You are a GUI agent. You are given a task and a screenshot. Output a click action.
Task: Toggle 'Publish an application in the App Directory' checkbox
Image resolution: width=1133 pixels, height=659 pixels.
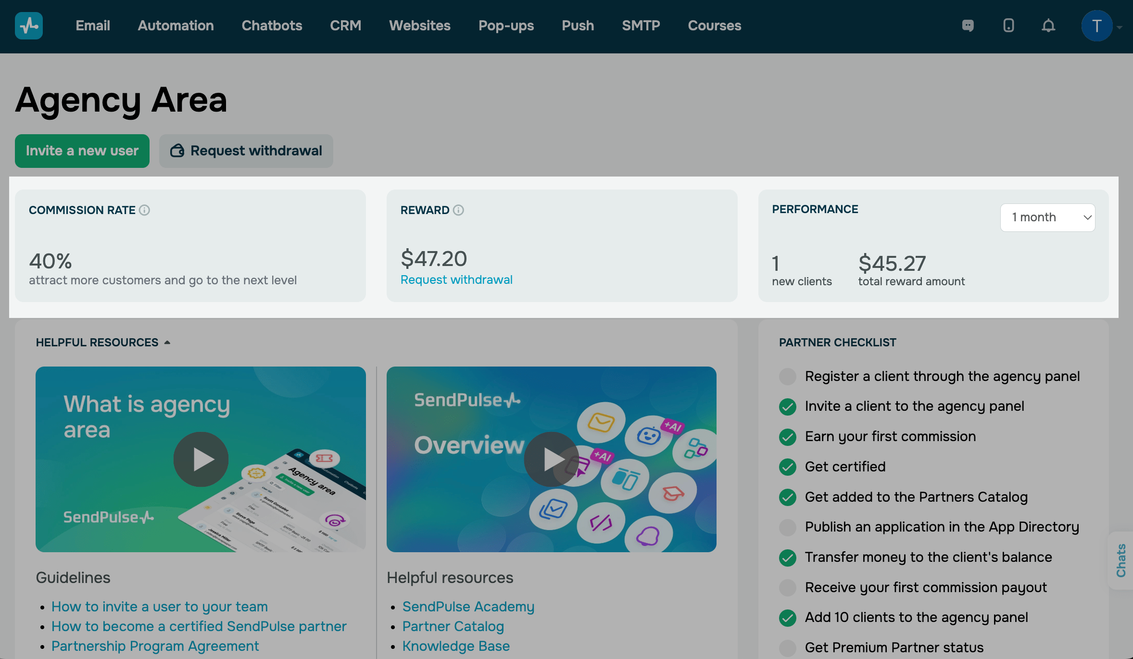[788, 527]
